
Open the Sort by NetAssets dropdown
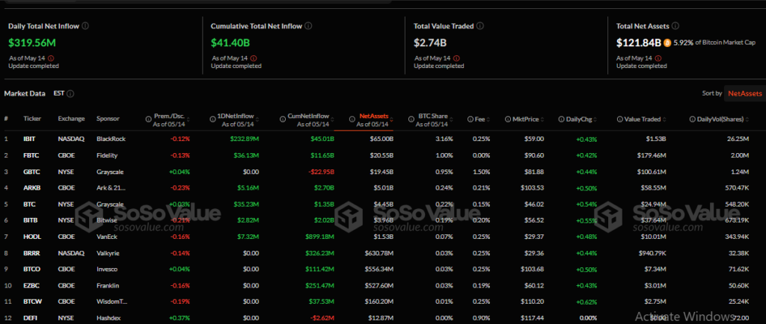[x=744, y=93]
